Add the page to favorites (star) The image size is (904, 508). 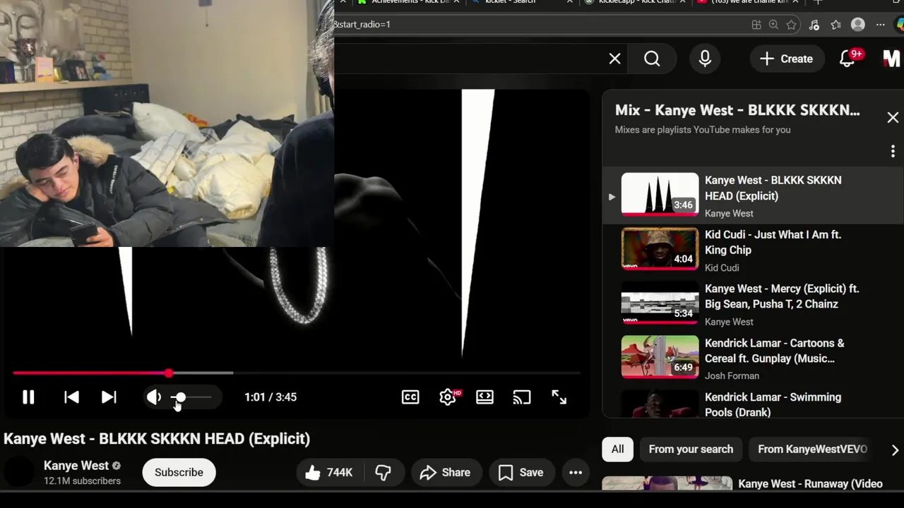click(792, 25)
